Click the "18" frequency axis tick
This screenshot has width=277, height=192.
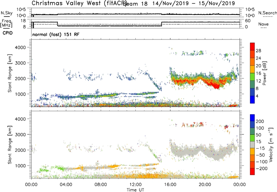click(23, 21)
